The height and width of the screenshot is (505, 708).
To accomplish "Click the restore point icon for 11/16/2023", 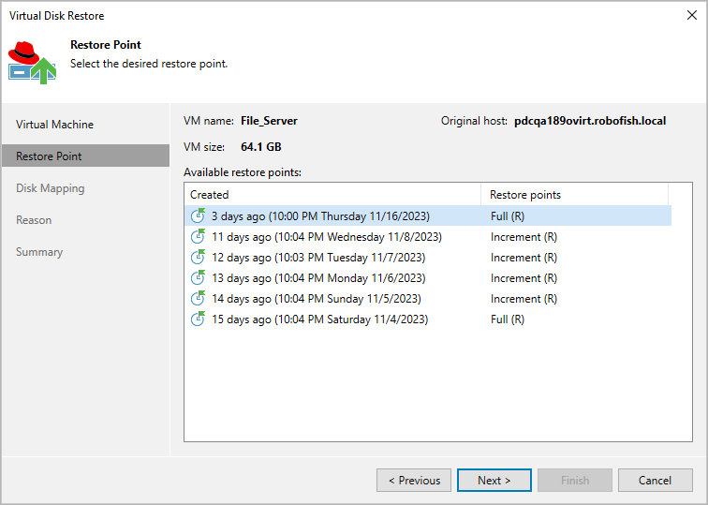I will pos(198,215).
